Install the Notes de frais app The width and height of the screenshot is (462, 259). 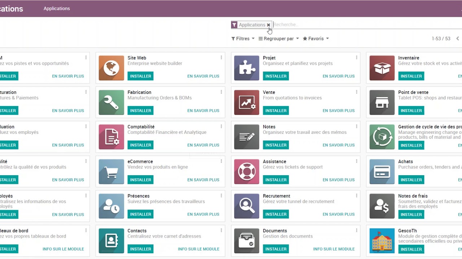pos(411,214)
